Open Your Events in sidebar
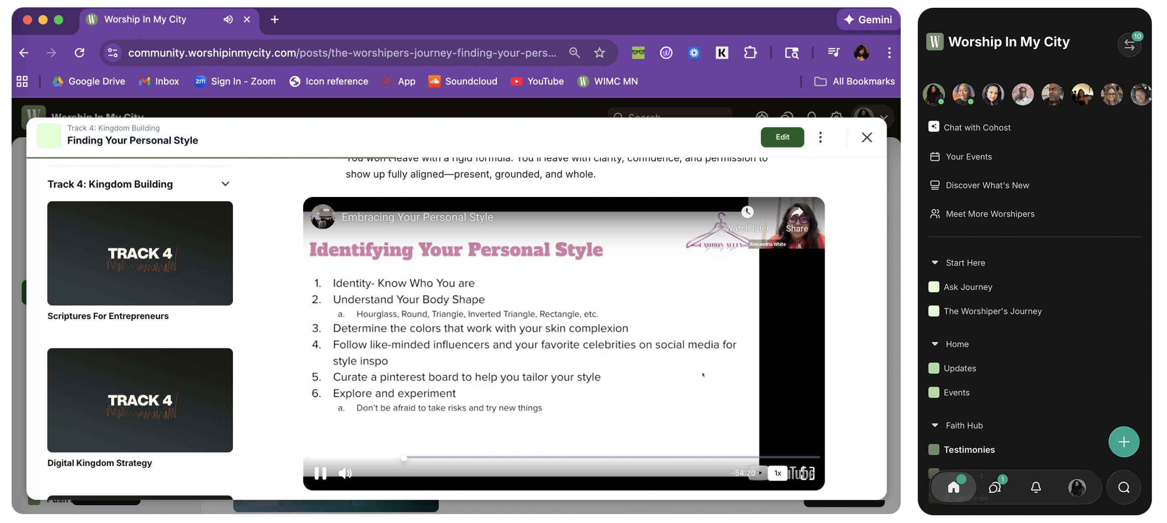The width and height of the screenshot is (1167, 523). click(968, 156)
